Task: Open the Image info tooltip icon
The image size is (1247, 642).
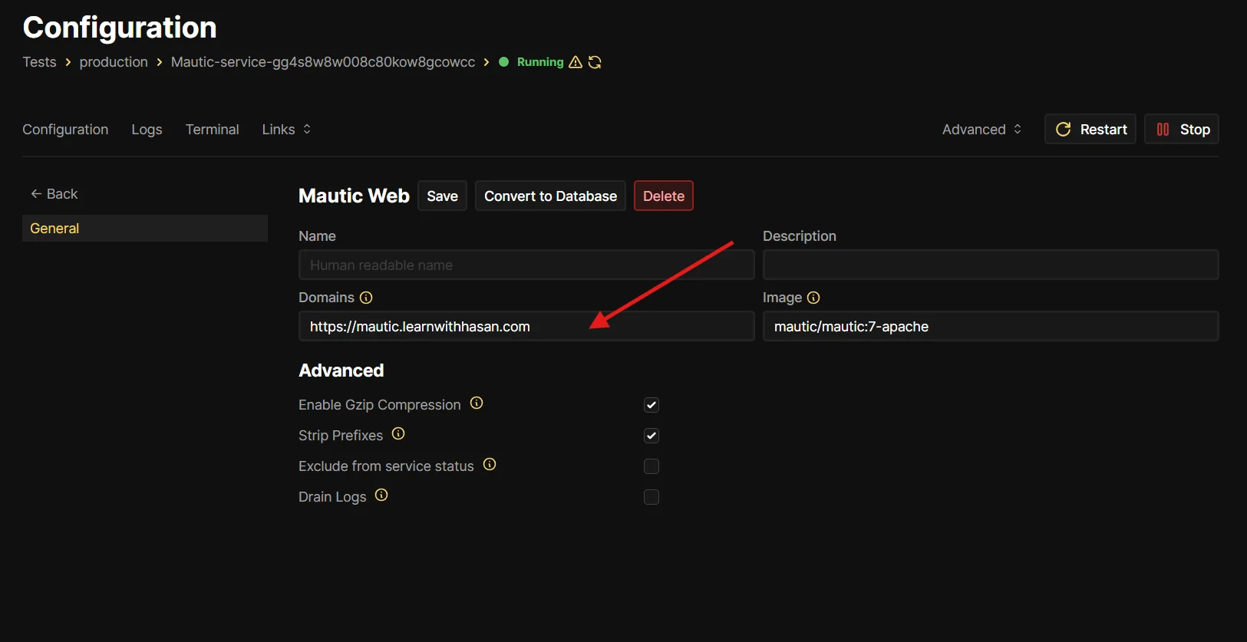Action: (x=813, y=298)
